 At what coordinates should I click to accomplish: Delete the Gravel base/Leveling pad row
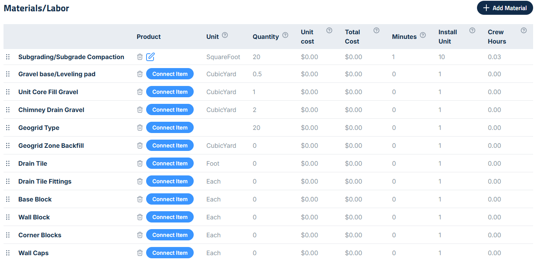point(140,74)
